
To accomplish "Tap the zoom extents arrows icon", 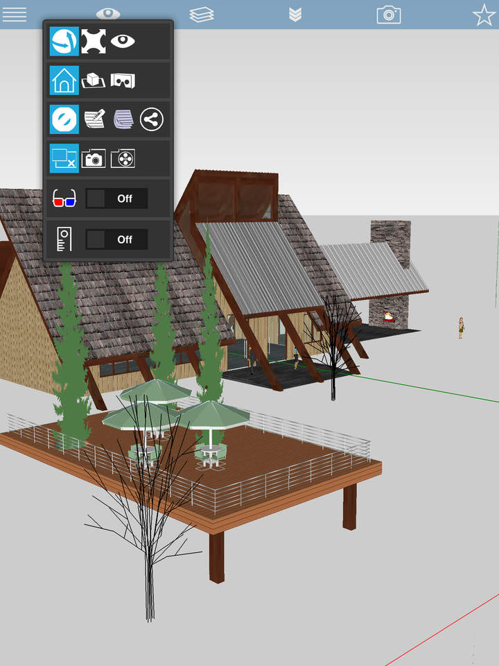I will coord(94,42).
